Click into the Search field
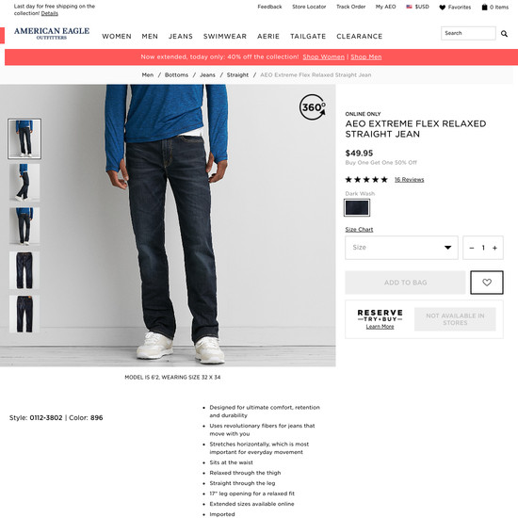The image size is (518, 518). point(468,33)
